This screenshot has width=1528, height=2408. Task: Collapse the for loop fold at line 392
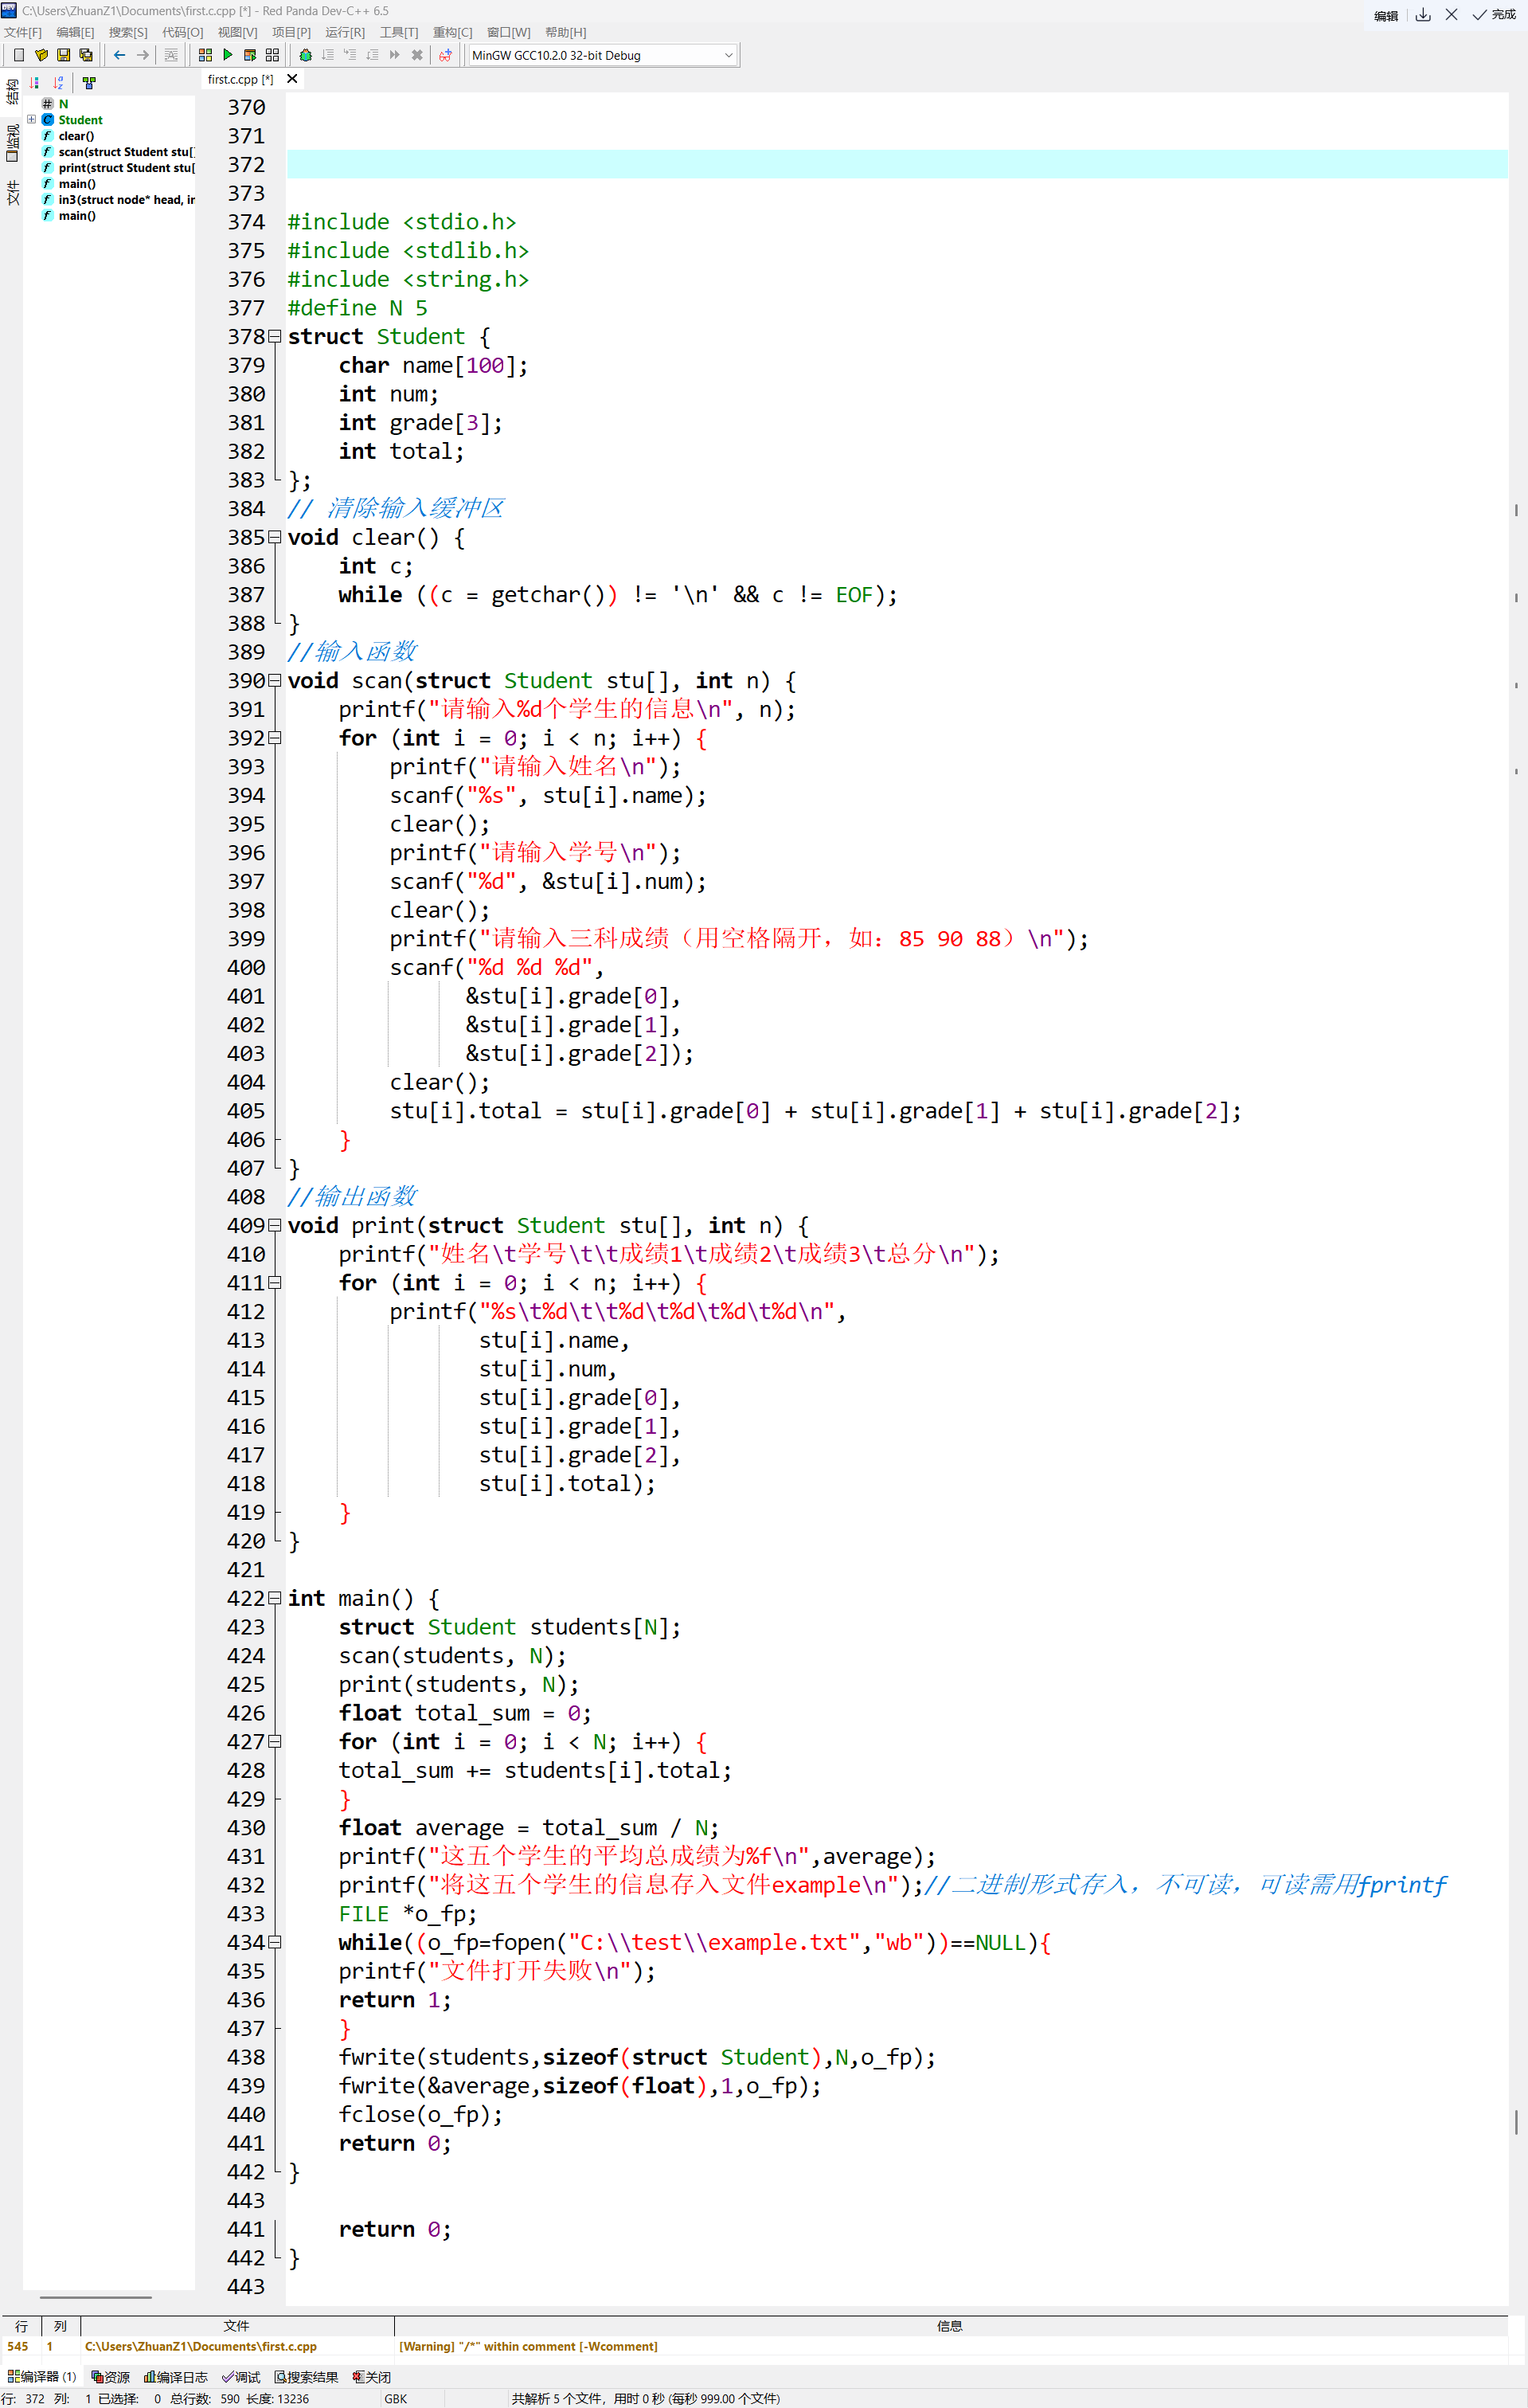coord(275,738)
